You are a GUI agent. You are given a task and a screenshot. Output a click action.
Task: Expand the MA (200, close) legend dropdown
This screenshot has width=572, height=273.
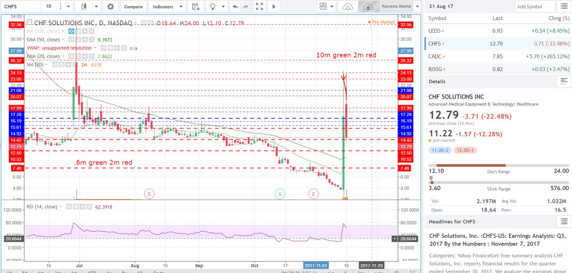pyautogui.click(x=63, y=31)
